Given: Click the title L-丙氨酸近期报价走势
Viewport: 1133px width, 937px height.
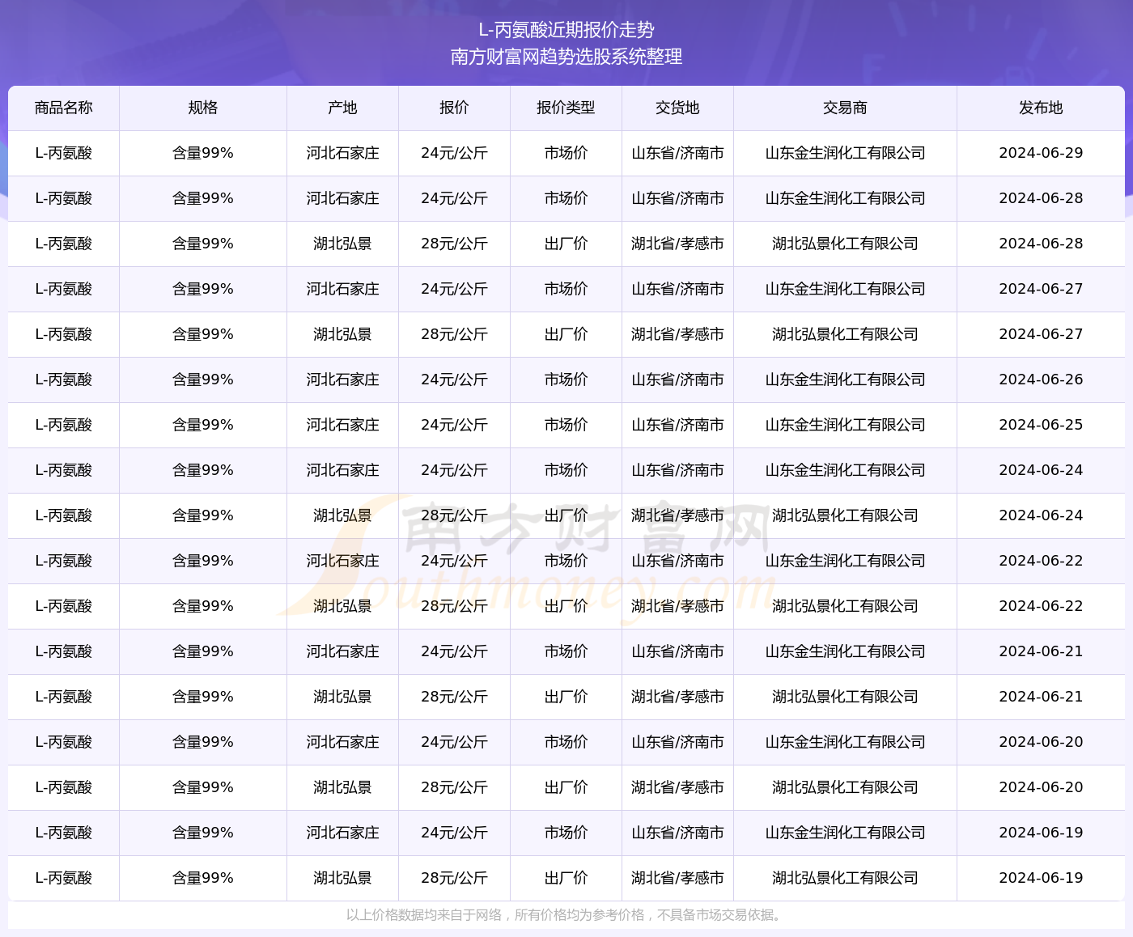Looking at the screenshot, I should pyautogui.click(x=566, y=30).
